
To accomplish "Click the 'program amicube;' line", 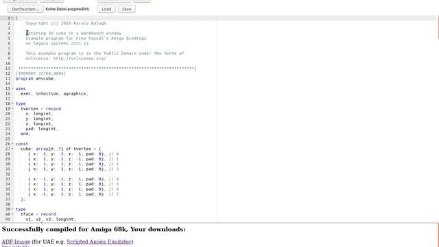I will click(36, 78).
